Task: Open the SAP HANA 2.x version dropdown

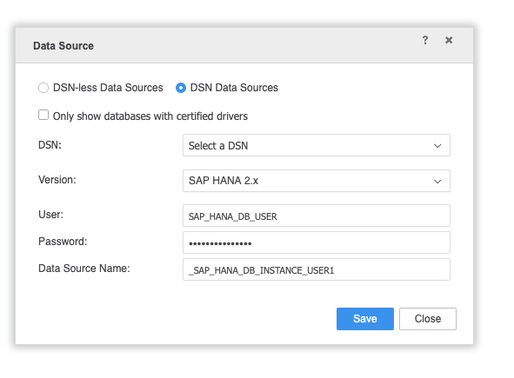Action: (x=317, y=181)
